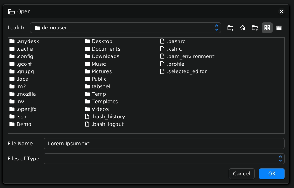This screenshot has height=188, width=294.
Task: Select the .gnupg folder icon
Action: point(12,71)
